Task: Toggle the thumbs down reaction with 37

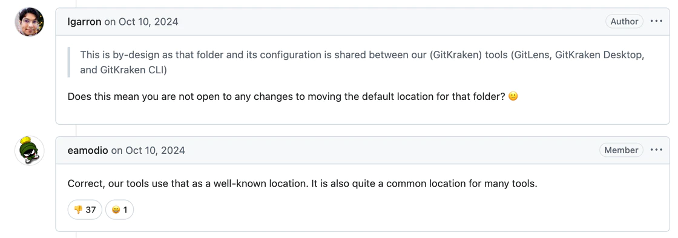Action: 85,210
